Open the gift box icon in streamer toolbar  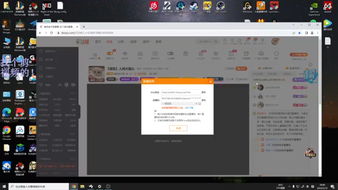(185, 54)
